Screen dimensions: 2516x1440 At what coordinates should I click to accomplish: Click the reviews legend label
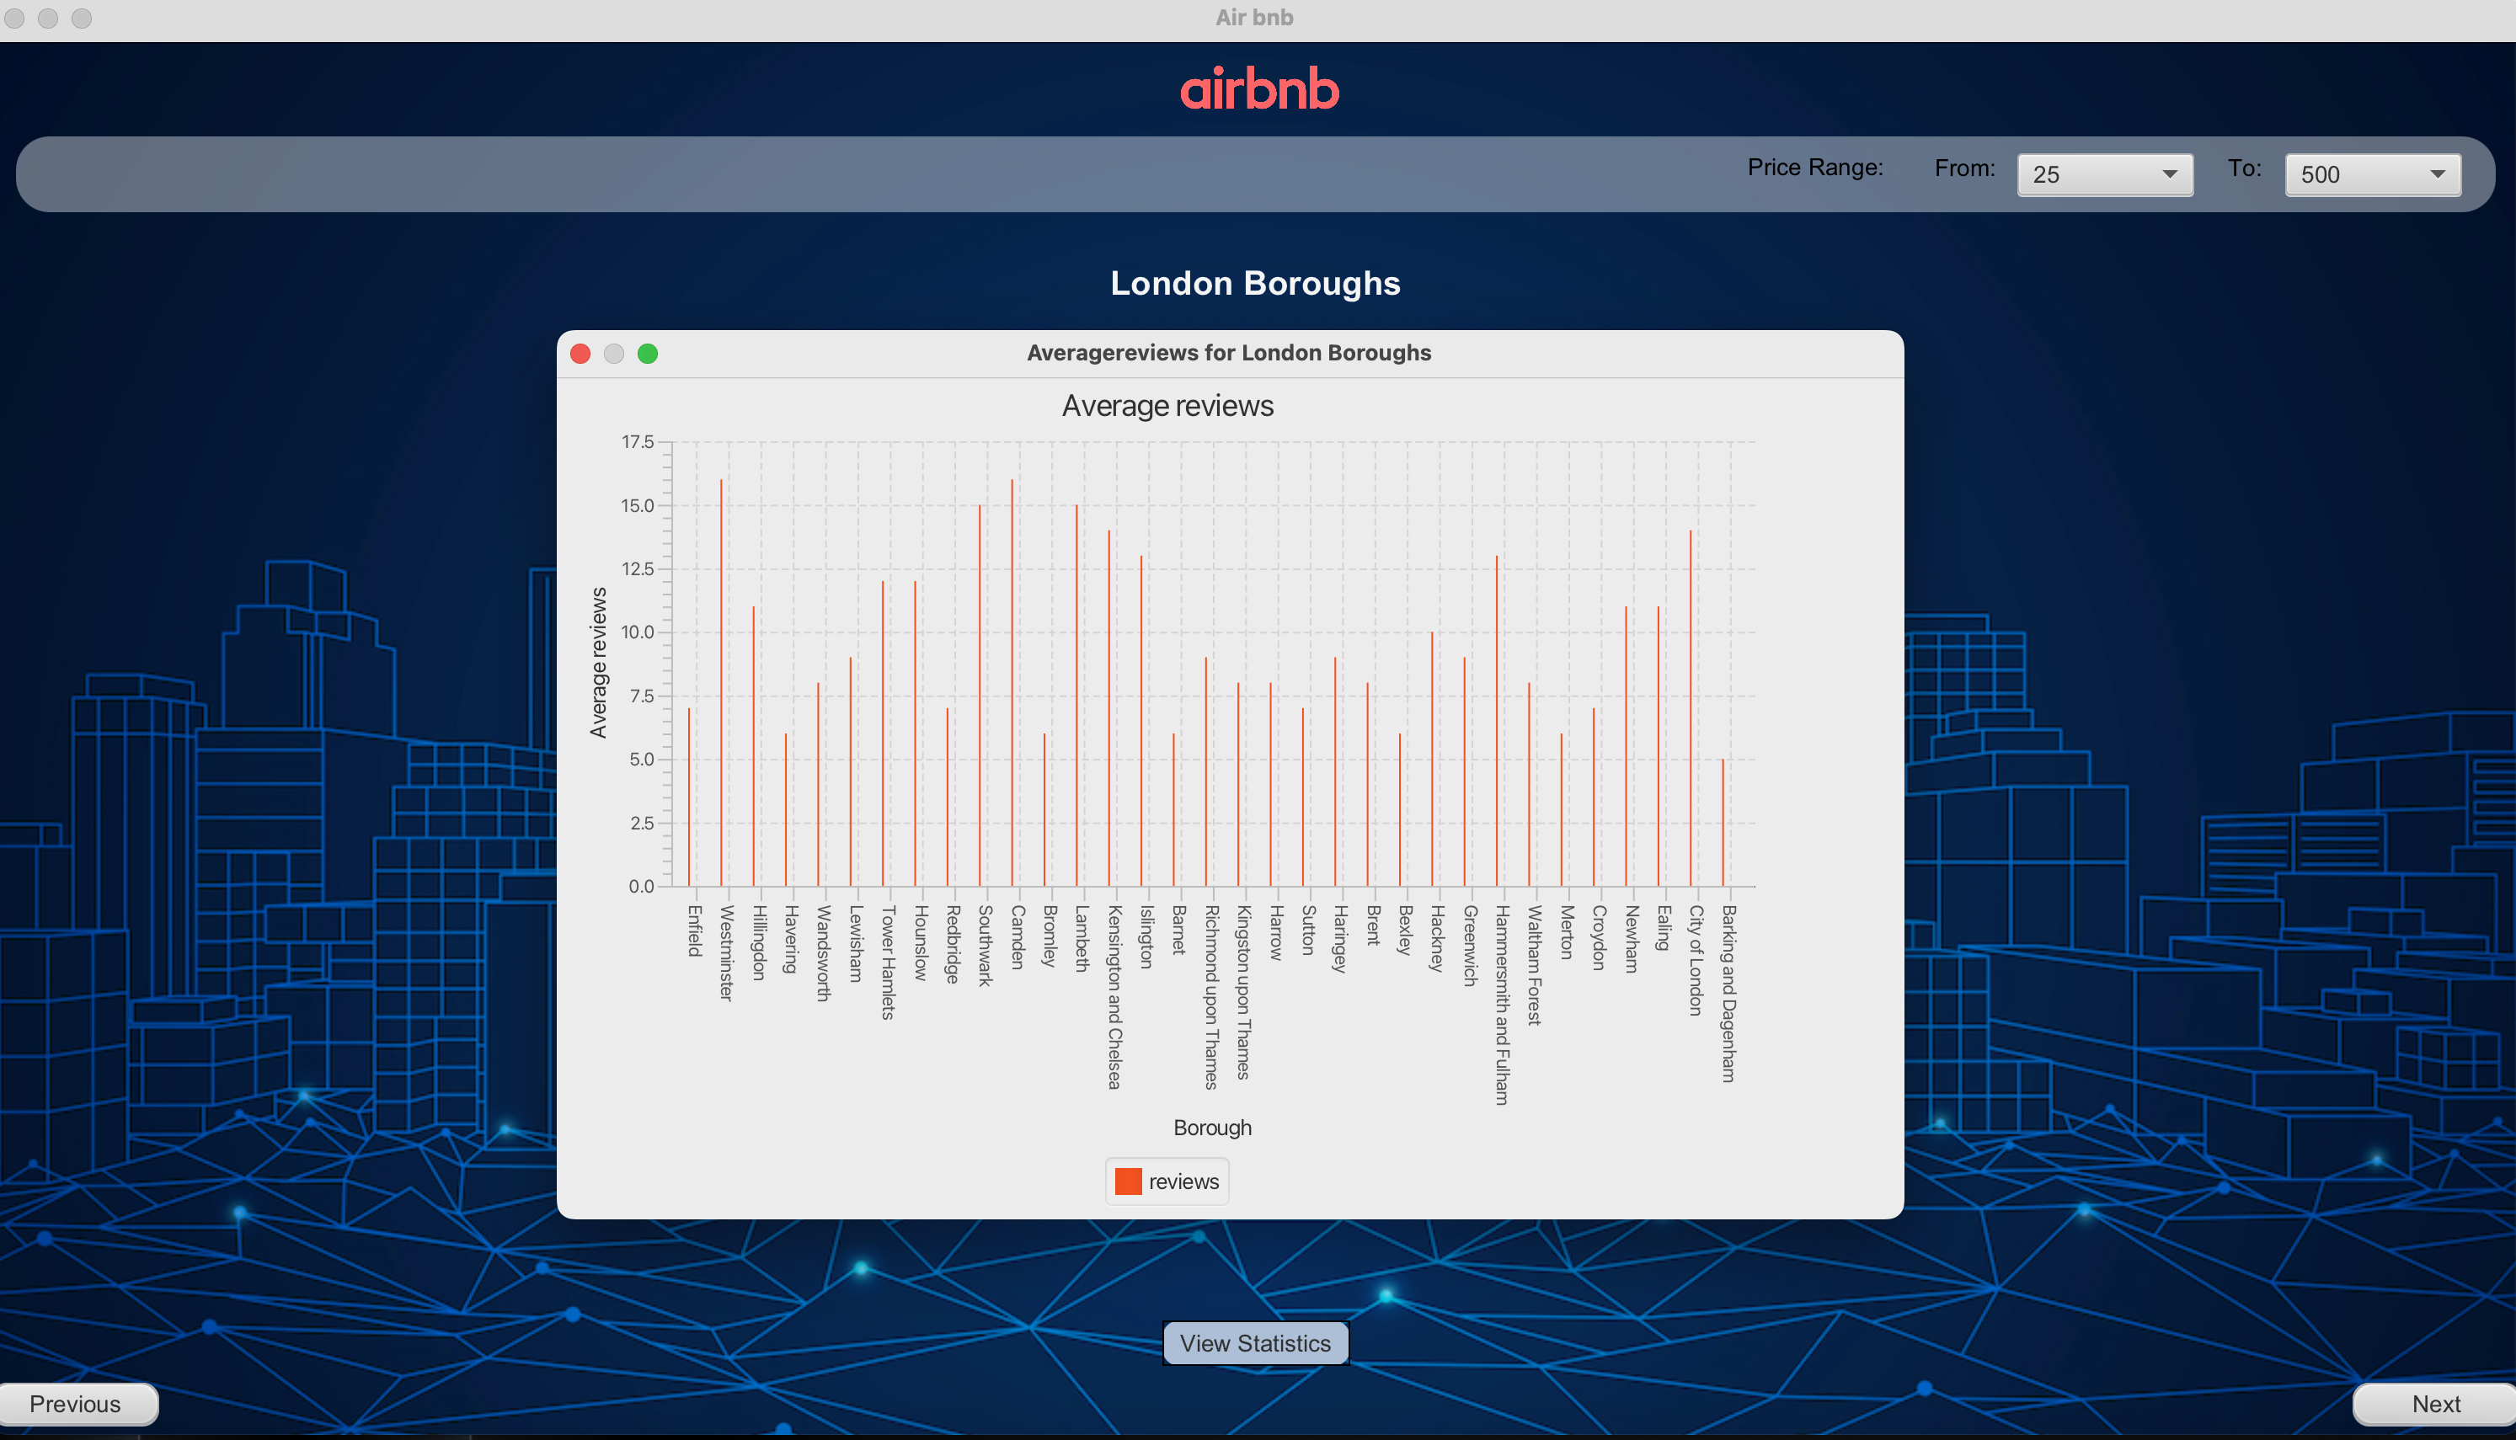point(1183,1181)
